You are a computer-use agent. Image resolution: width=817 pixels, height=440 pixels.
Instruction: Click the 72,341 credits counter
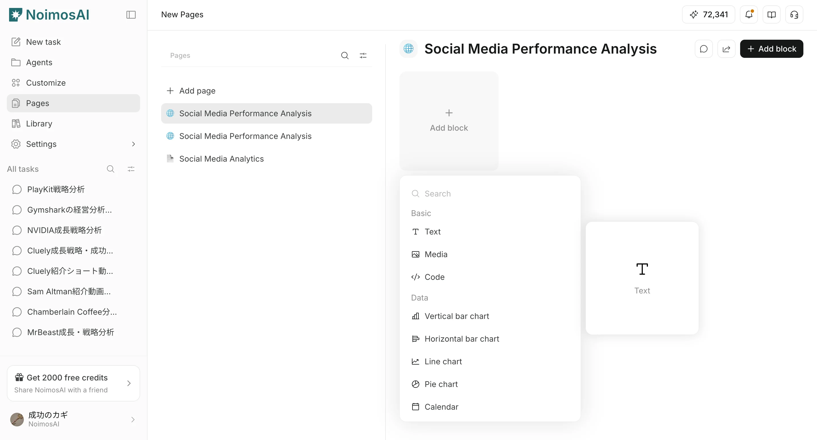click(x=709, y=14)
